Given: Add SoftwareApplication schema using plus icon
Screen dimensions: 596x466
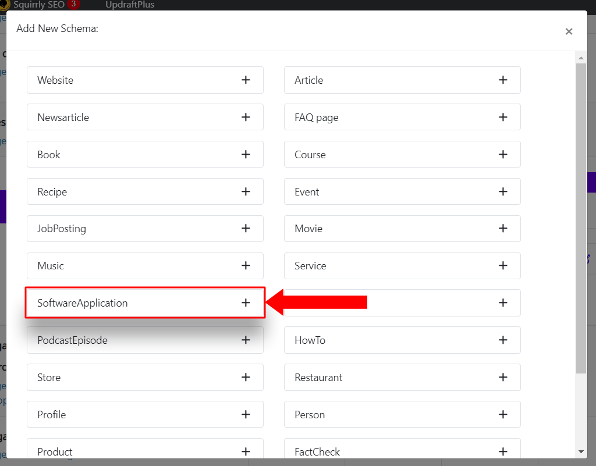Looking at the screenshot, I should coord(246,303).
